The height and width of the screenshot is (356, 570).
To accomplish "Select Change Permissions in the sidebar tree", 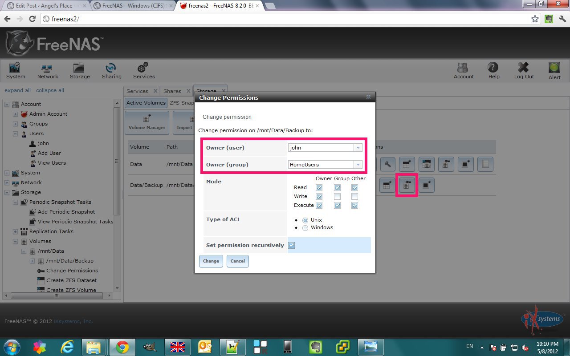I will [72, 271].
